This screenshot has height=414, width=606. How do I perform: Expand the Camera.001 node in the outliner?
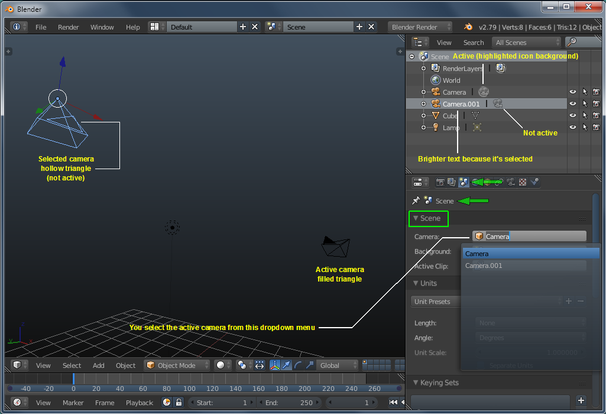(x=423, y=103)
